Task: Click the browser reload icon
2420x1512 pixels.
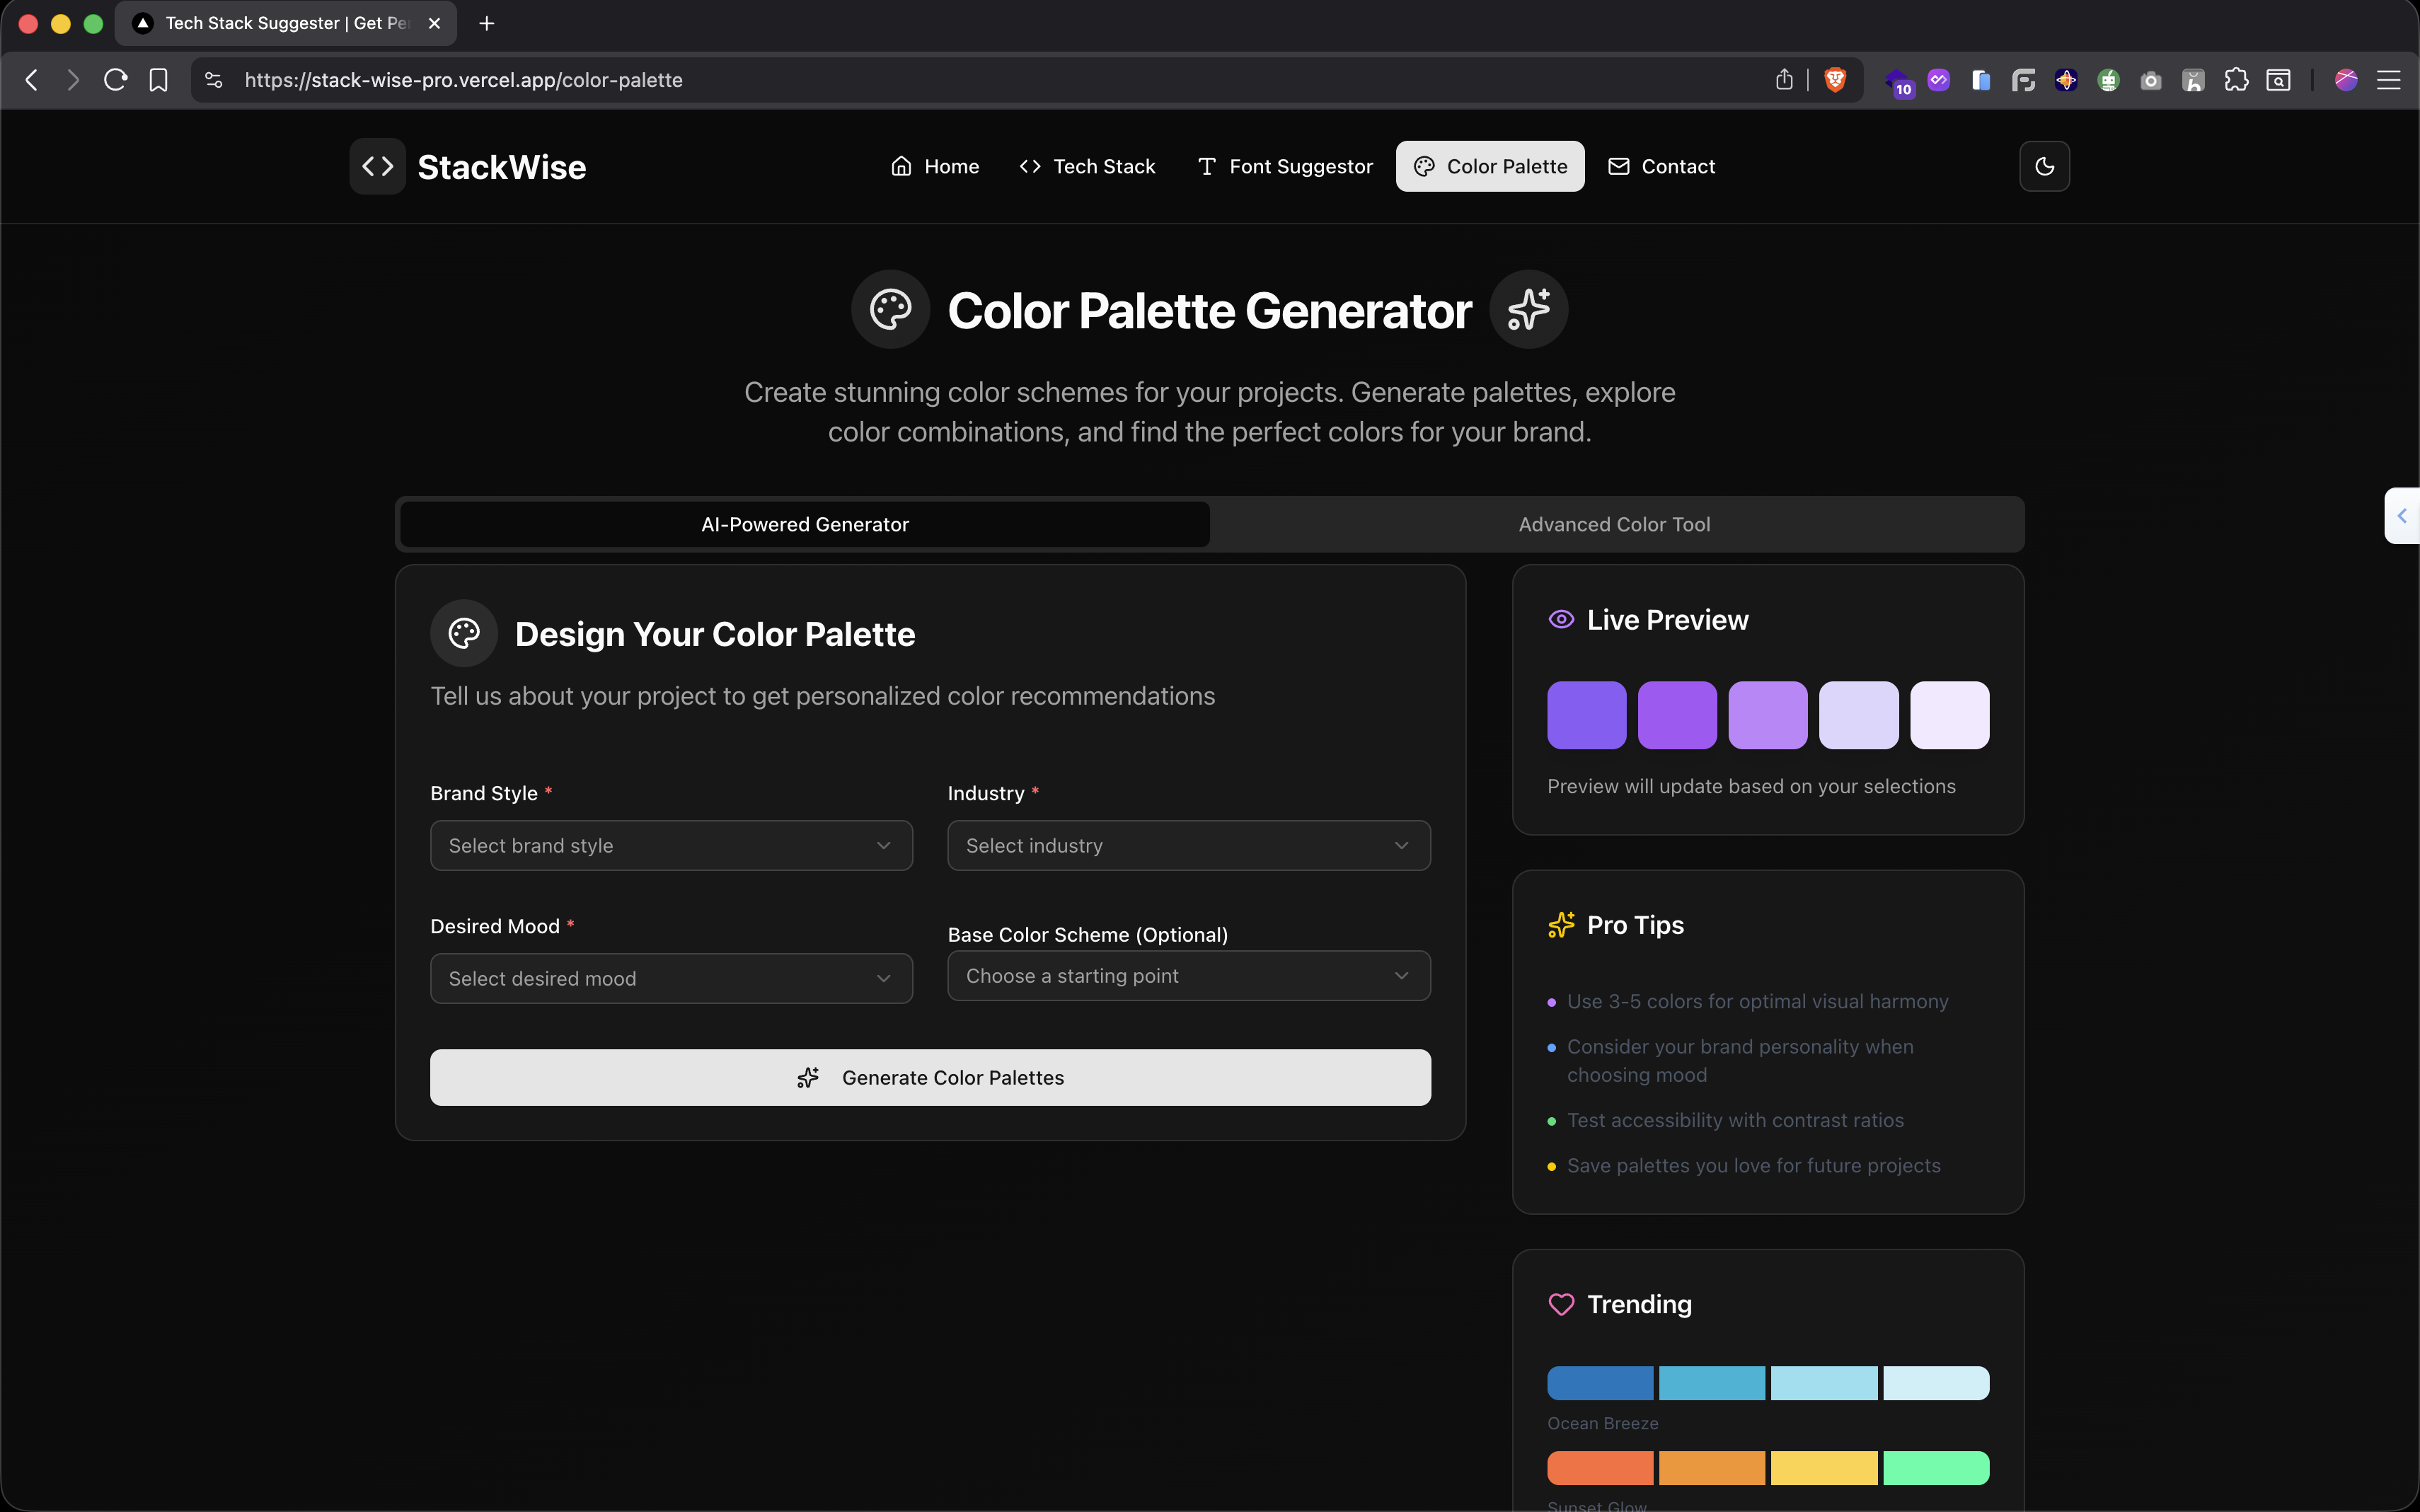Action: point(116,80)
